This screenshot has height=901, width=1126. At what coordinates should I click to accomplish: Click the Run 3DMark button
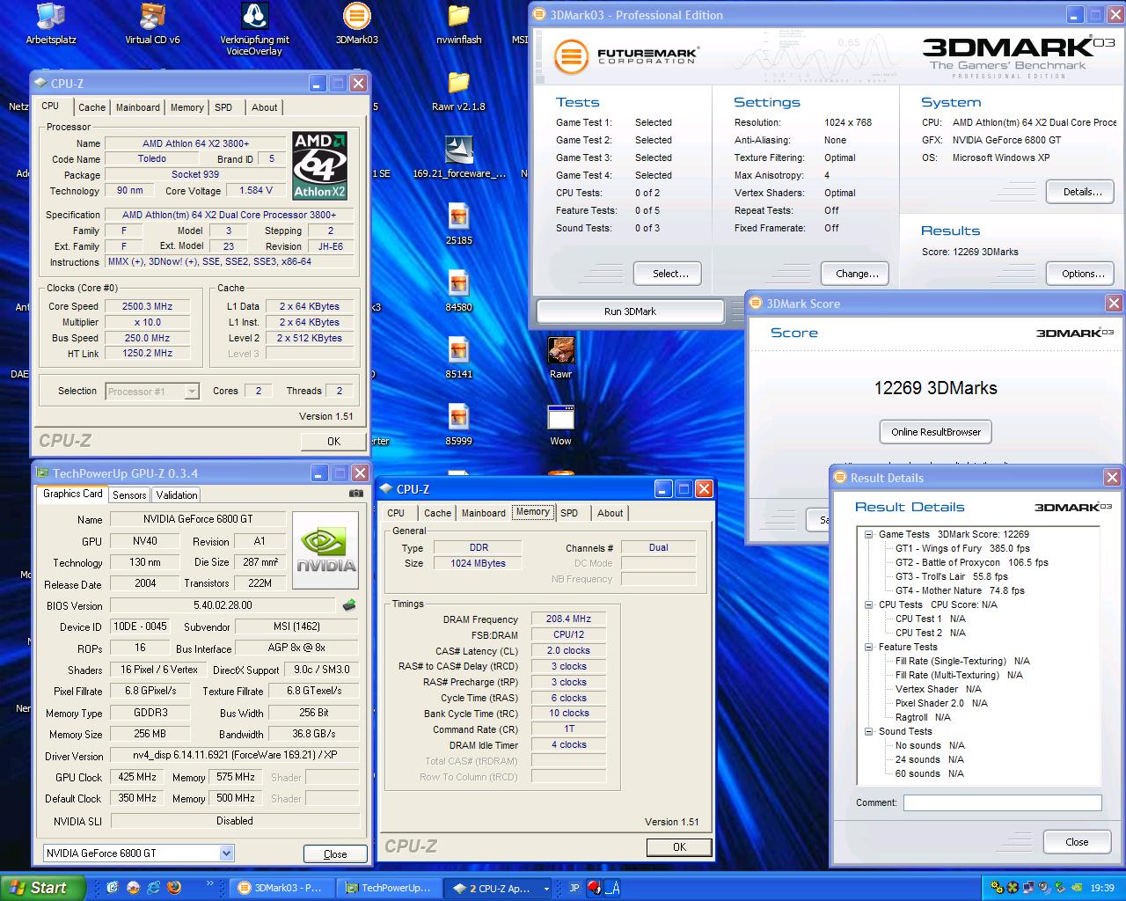pos(630,311)
